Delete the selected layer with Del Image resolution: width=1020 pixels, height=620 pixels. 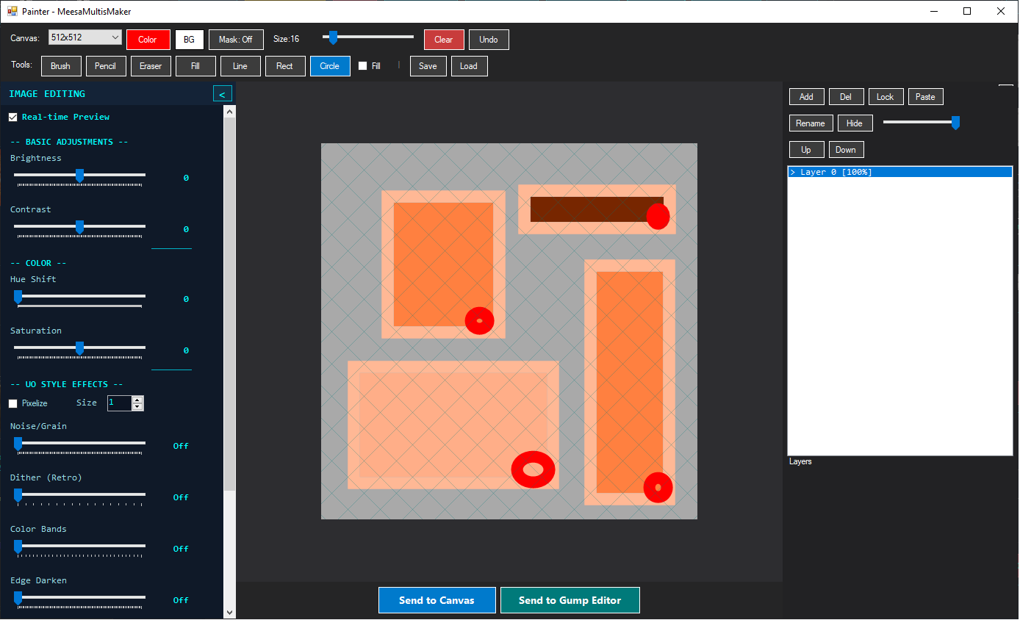846,97
